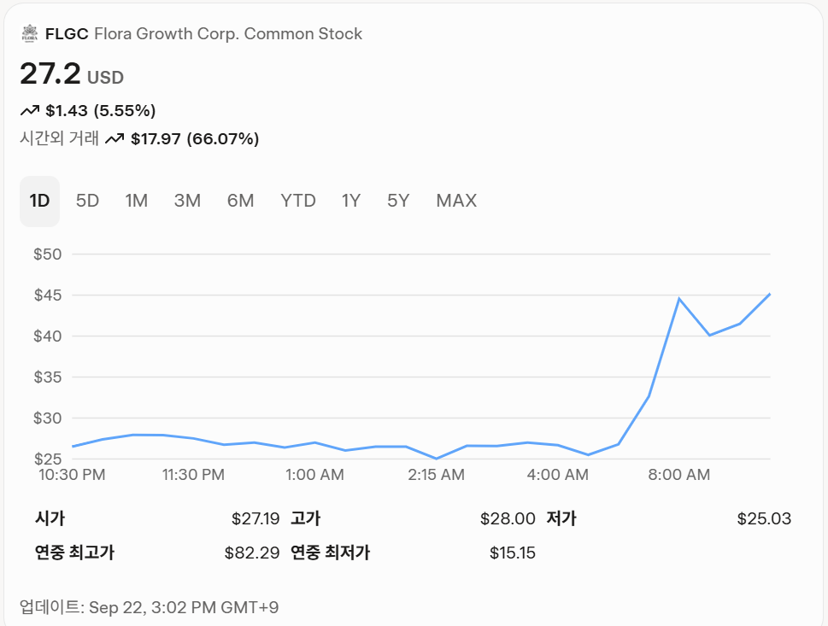Screen dimensions: 828x626
Task: Click the $40 y-axis label
Action: pos(48,336)
